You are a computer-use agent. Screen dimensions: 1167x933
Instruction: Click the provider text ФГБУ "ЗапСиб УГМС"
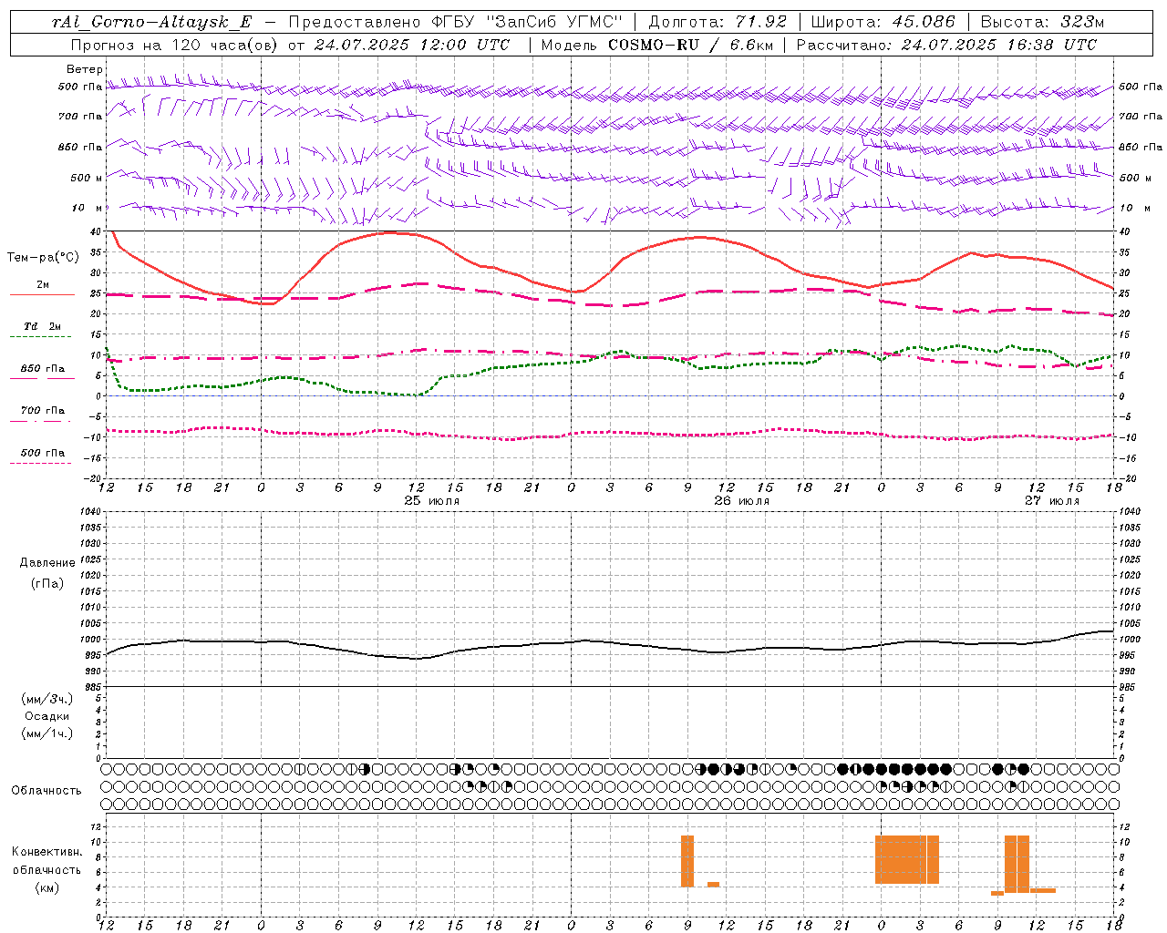point(525,22)
